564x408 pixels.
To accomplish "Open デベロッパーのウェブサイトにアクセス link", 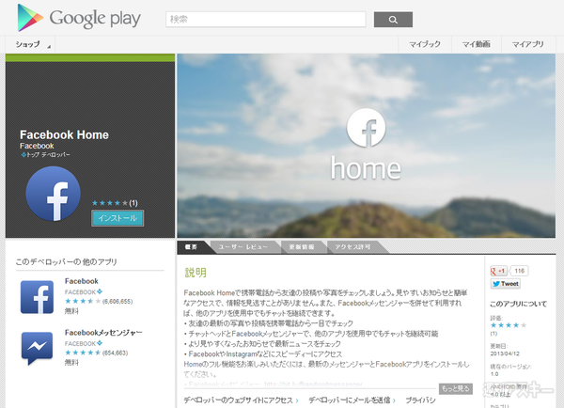I will click(x=241, y=400).
